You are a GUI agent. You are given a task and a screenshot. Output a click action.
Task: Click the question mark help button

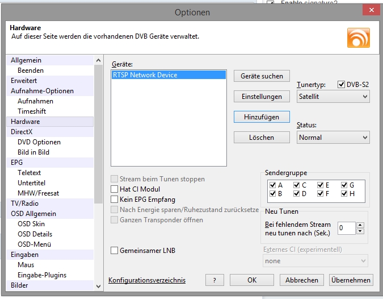coord(214,280)
